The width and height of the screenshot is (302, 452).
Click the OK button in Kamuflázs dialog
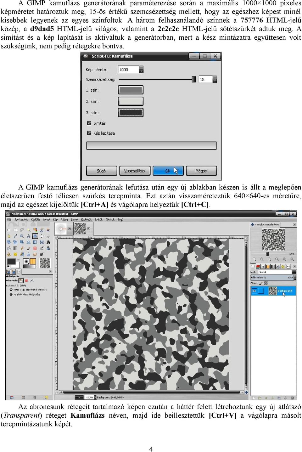click(x=168, y=171)
